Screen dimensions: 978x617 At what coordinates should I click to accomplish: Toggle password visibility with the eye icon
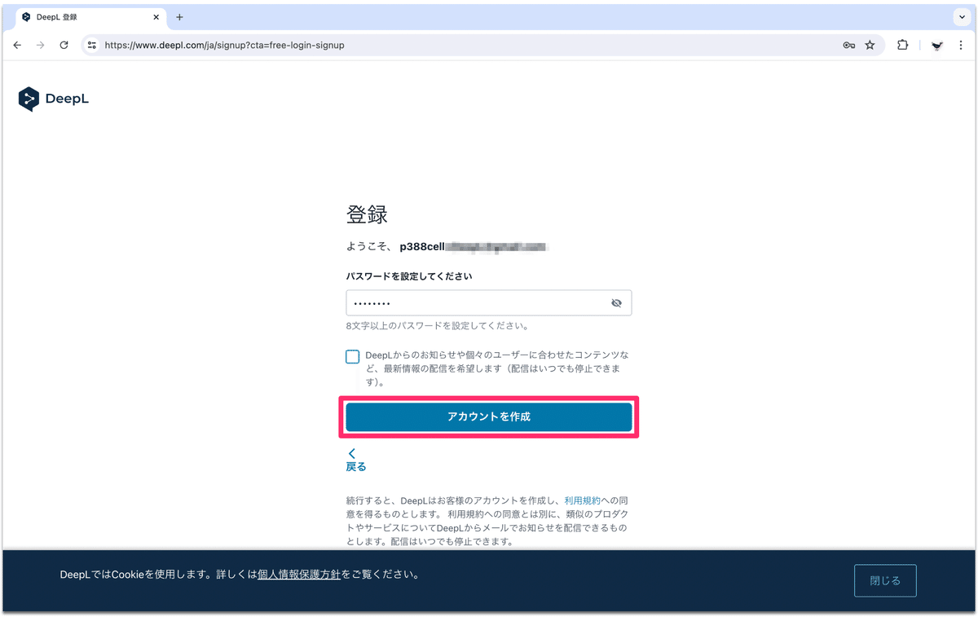[x=617, y=302]
